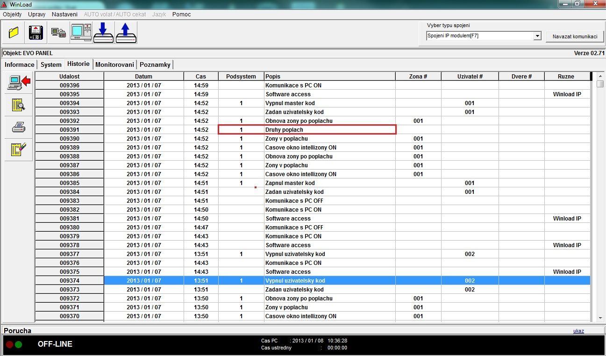This screenshot has height=356, width=606.
Task: Click the blue down-arrow download icon
Action: 103,33
